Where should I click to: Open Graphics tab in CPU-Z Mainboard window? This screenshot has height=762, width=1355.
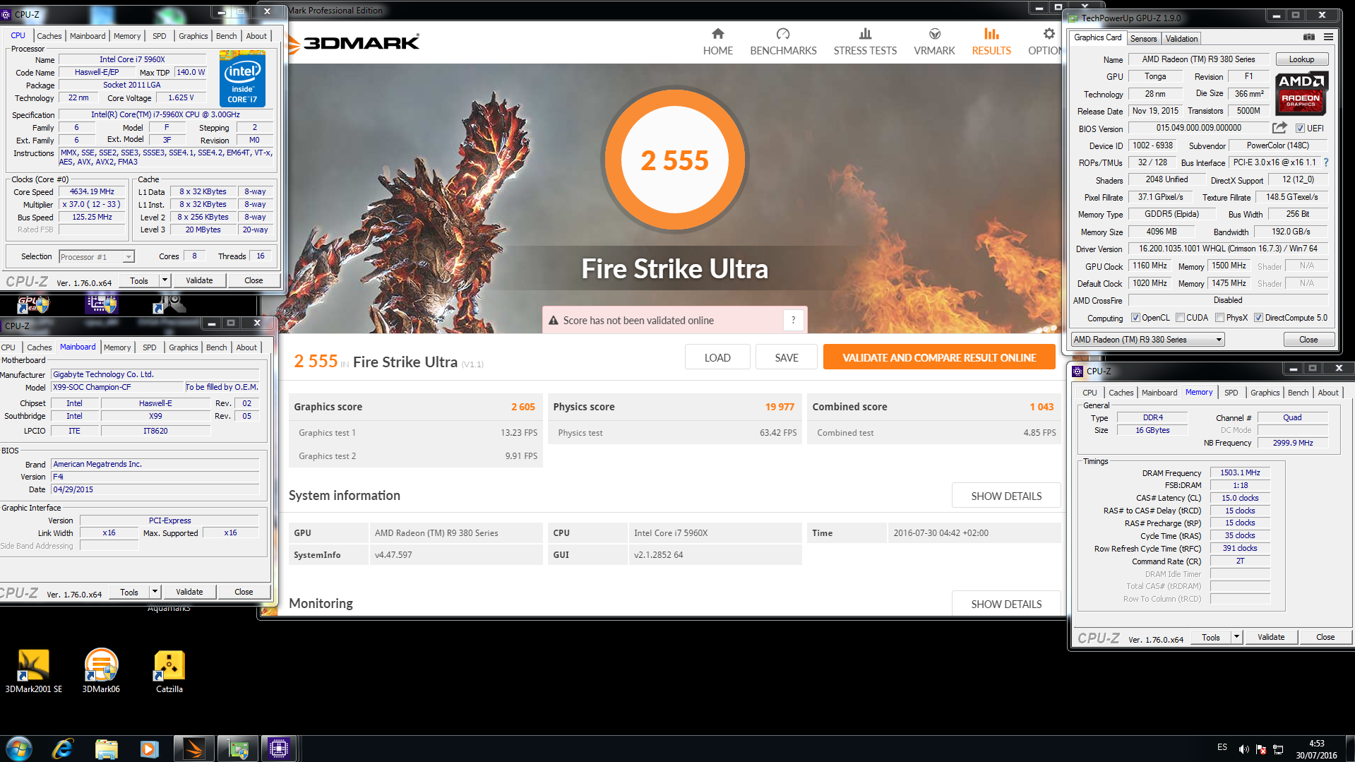183,347
